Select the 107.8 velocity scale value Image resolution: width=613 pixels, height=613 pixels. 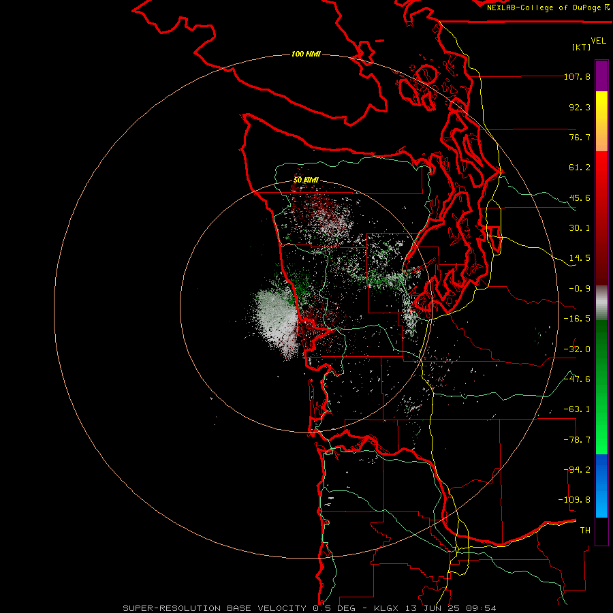click(x=577, y=76)
